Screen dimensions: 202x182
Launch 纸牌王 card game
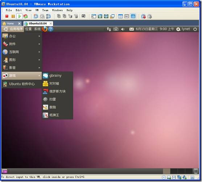[57, 115]
